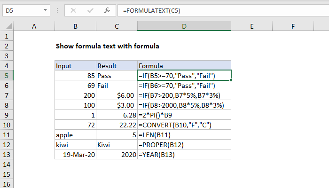Image resolution: width=329 pixels, height=188 pixels.
Task: Click the Enter checkmark icon in formula bar
Action: pyautogui.click(x=90, y=9)
